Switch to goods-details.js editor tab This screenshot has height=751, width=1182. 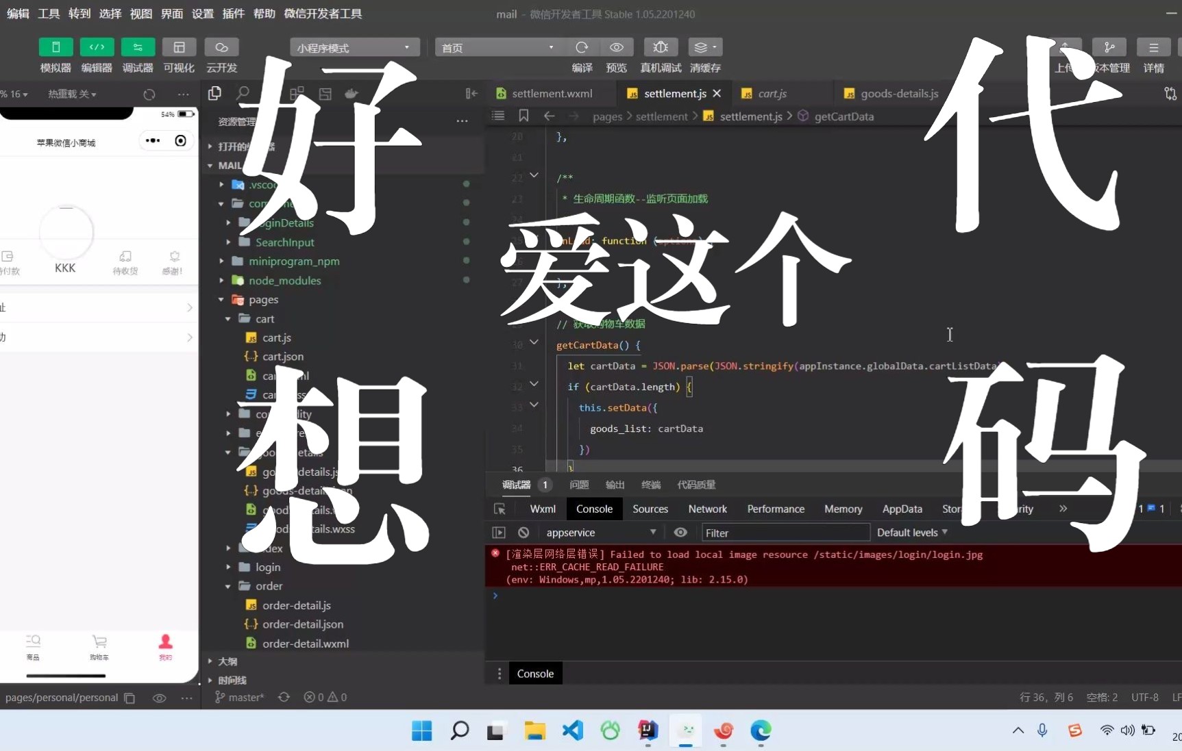[x=899, y=94]
